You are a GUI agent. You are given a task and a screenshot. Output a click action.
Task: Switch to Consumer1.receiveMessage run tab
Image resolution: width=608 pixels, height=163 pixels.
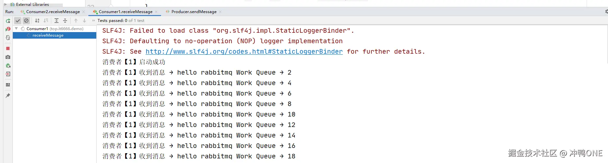pyautogui.click(x=126, y=12)
